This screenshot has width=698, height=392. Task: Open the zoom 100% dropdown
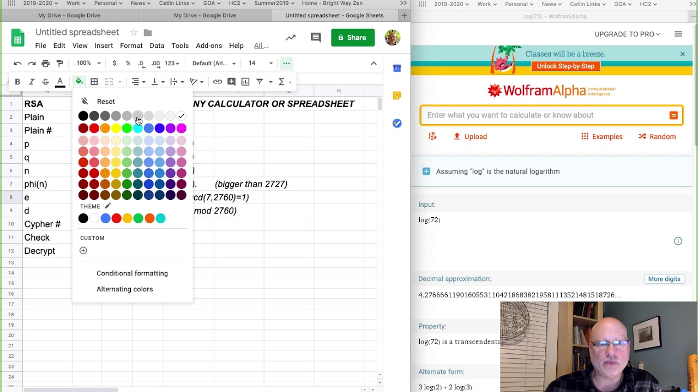point(89,63)
